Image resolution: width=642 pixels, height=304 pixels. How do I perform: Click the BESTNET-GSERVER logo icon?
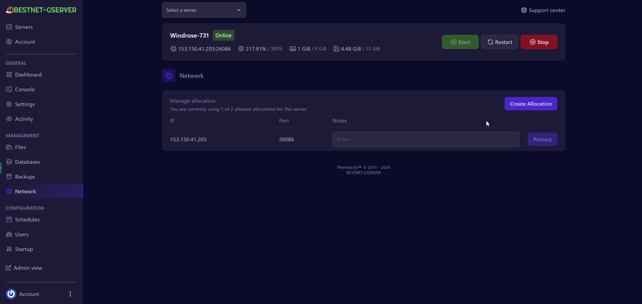pos(10,10)
